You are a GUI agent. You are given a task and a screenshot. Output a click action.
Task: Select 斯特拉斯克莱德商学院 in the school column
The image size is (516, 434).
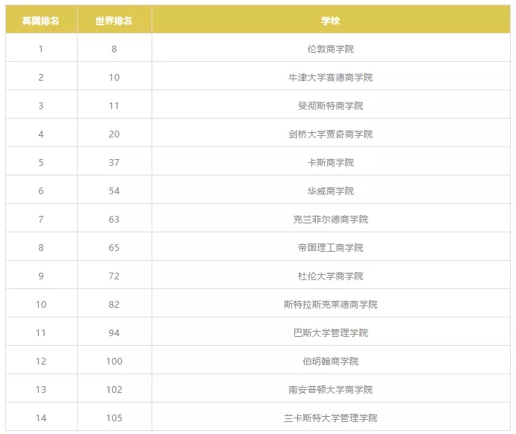331,305
